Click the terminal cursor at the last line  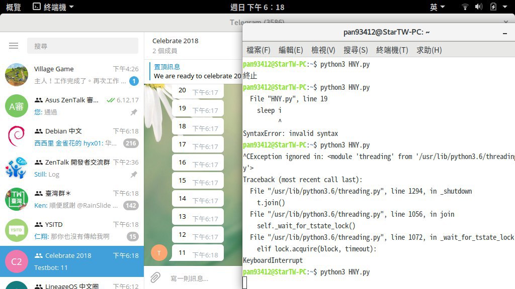pyautogui.click(x=245, y=283)
